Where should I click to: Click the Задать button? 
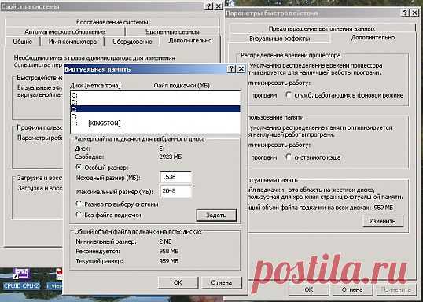216,215
